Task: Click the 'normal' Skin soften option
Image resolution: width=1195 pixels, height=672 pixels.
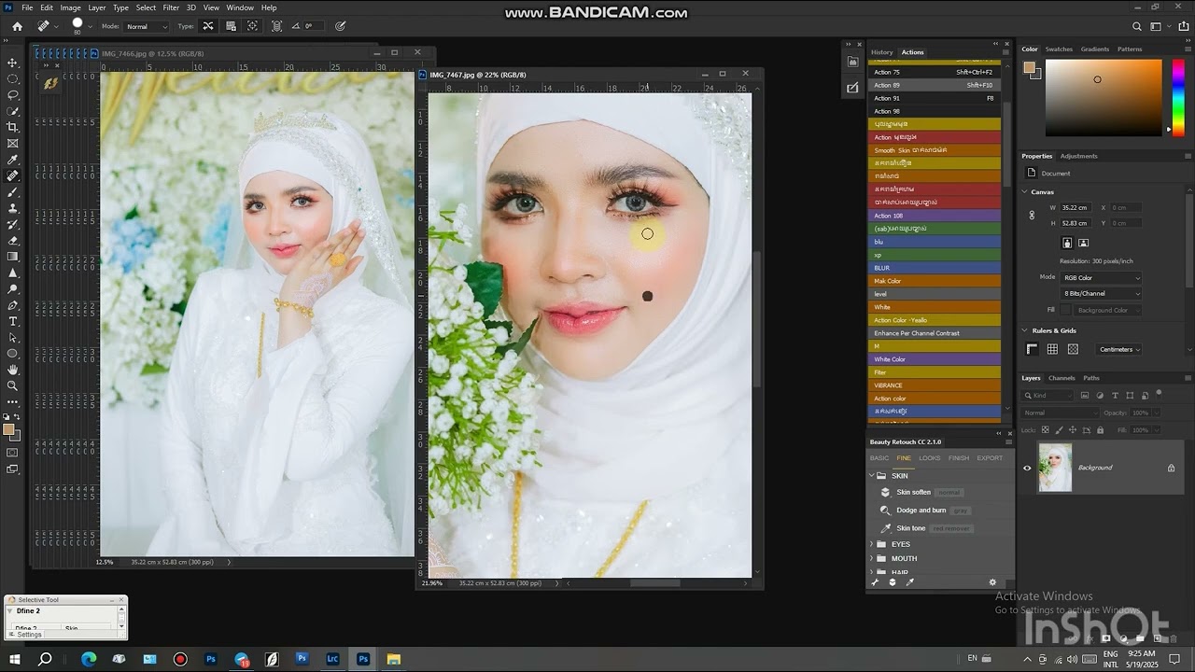Action: (949, 492)
